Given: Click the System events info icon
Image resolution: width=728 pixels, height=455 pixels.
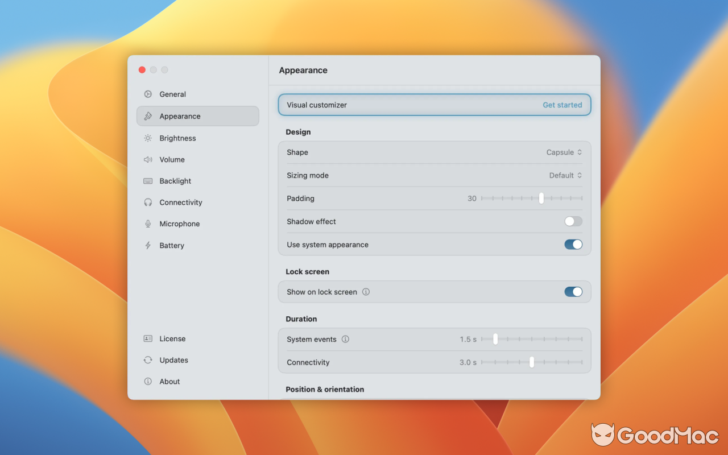Looking at the screenshot, I should pos(346,338).
